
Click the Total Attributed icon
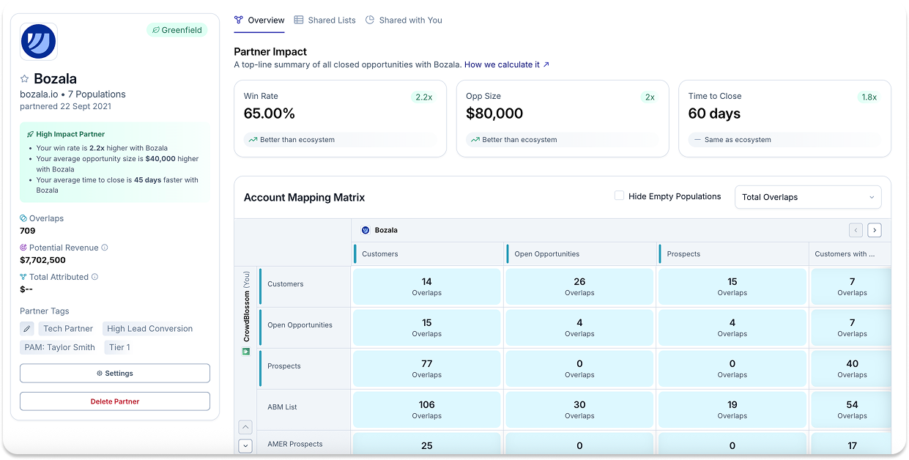(23, 277)
